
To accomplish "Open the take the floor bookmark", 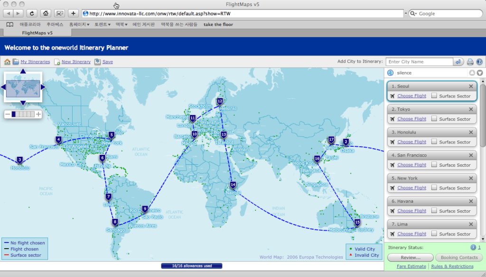I will 218,25.
